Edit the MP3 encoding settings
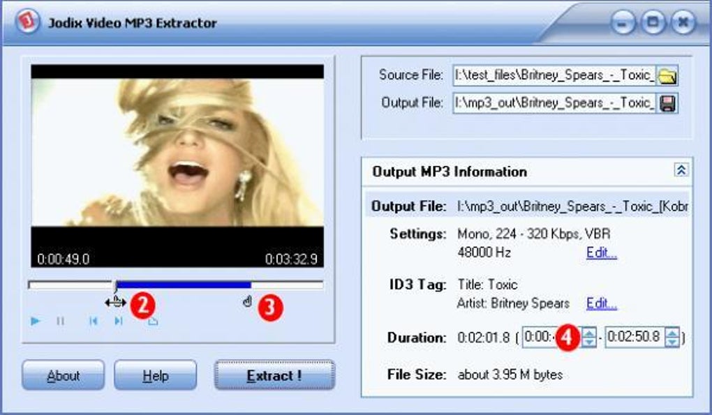The width and height of the screenshot is (712, 415). pyautogui.click(x=601, y=252)
